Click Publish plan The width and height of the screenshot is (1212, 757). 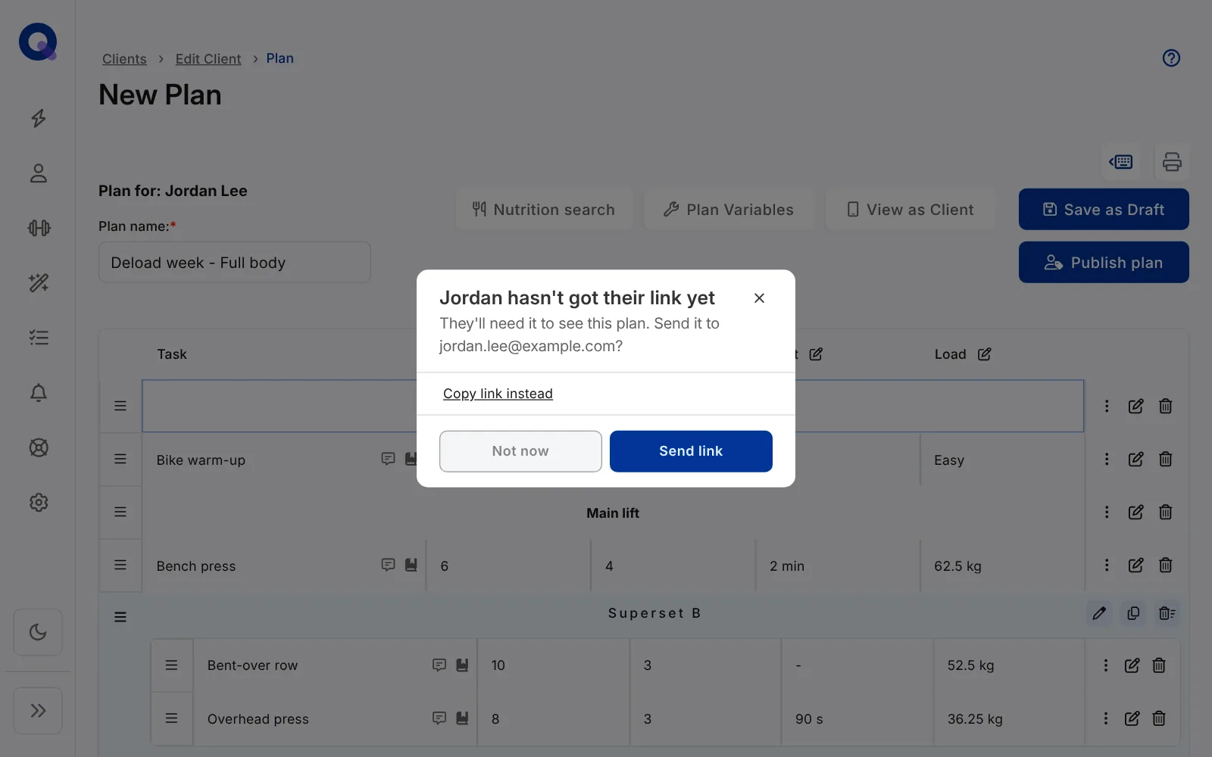click(1104, 263)
